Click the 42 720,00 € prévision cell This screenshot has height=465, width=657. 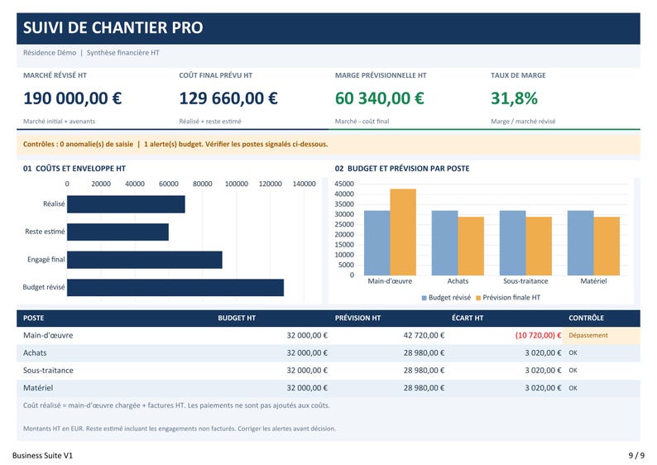[424, 336]
